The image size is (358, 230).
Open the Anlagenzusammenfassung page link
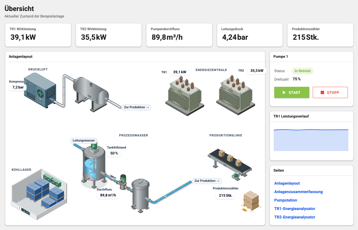299,192
